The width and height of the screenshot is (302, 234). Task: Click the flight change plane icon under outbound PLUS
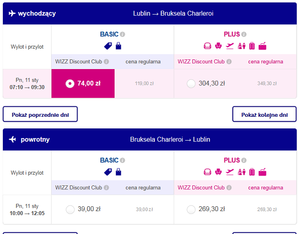coord(230,46)
